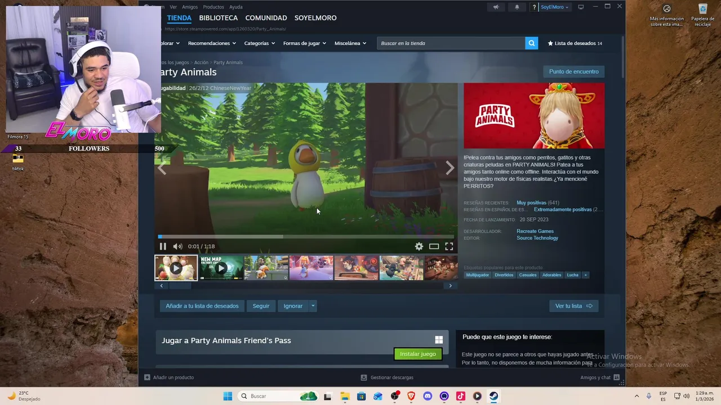The width and height of the screenshot is (721, 405).
Task: Open the Amigos menu
Action: [x=190, y=7]
